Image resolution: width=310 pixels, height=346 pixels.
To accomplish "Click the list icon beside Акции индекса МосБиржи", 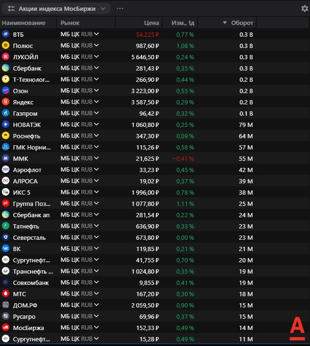I will [11, 8].
